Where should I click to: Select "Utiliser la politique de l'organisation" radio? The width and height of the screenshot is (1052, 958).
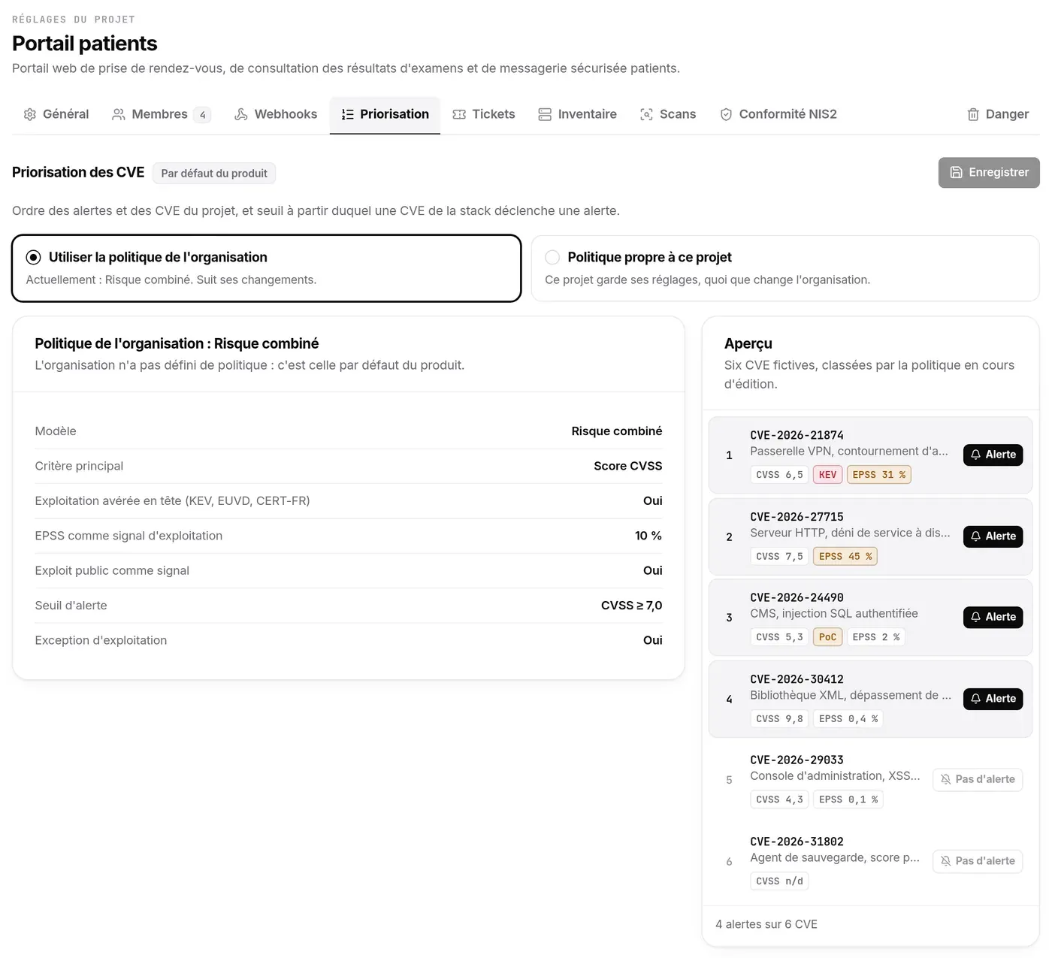pyautogui.click(x=34, y=257)
